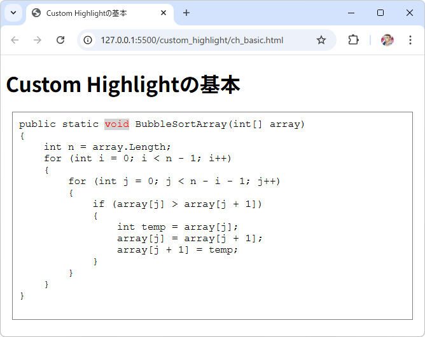Click the if (array[j] > array[j + 1]) line
This screenshot has height=337, width=425.
point(178,204)
